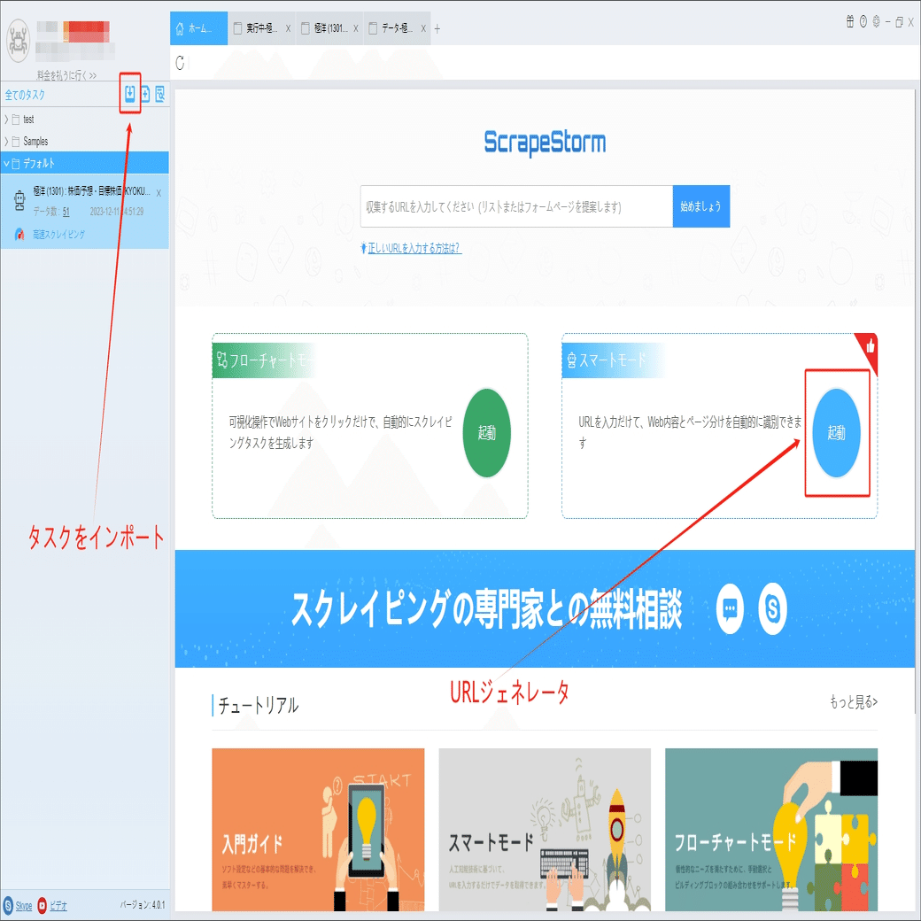This screenshot has width=921, height=921.
Task: Open the settings gear icon
Action: point(877,22)
